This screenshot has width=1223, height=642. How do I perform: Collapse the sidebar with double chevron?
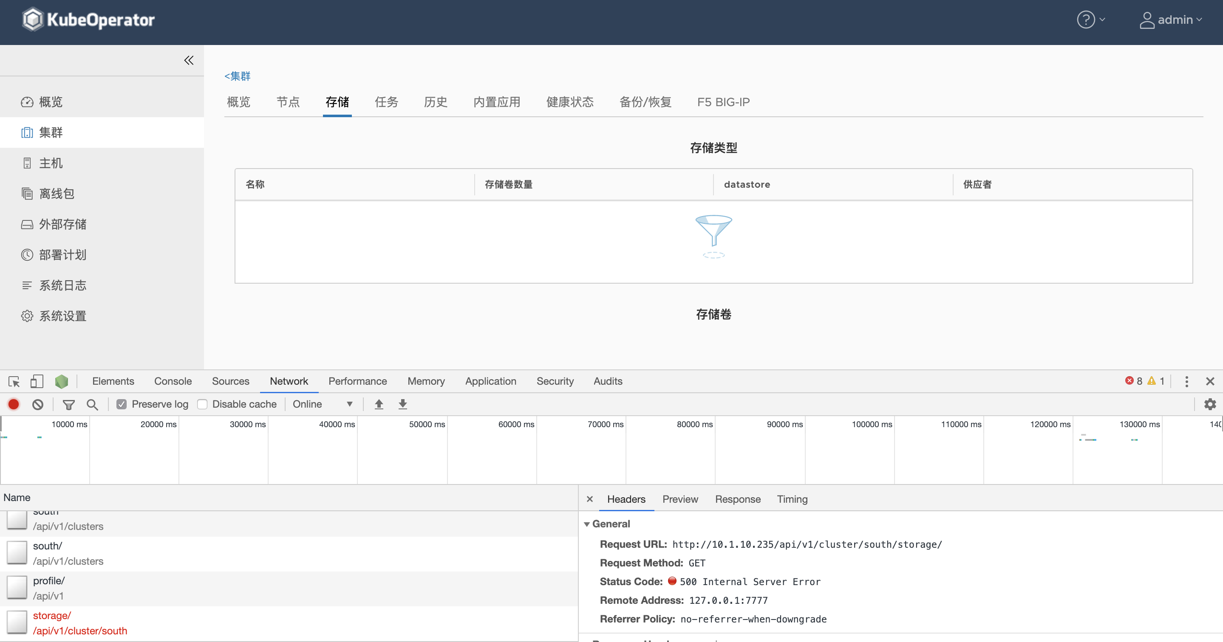pos(189,60)
